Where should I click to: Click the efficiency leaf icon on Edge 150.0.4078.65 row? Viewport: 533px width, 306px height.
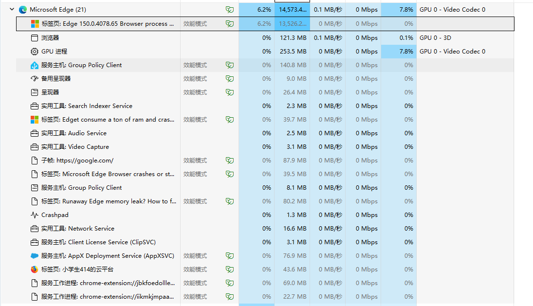(x=230, y=24)
